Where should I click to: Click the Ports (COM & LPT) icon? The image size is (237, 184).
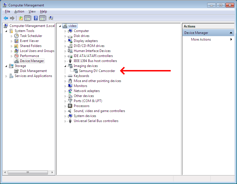pos(70,101)
